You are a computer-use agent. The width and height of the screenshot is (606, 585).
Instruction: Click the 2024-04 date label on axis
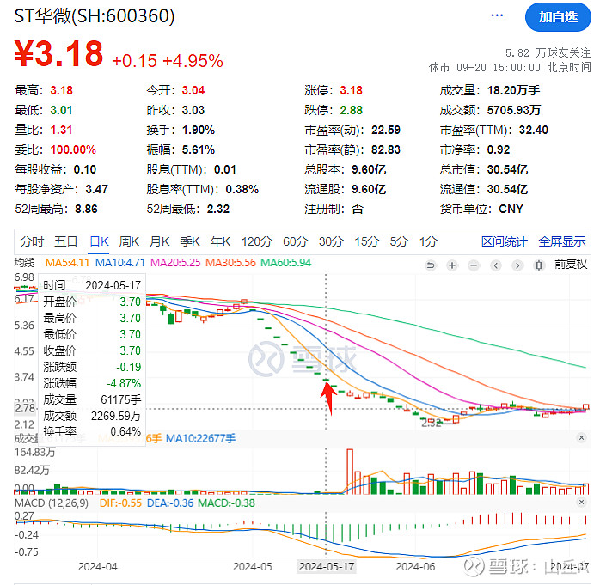pos(98,566)
